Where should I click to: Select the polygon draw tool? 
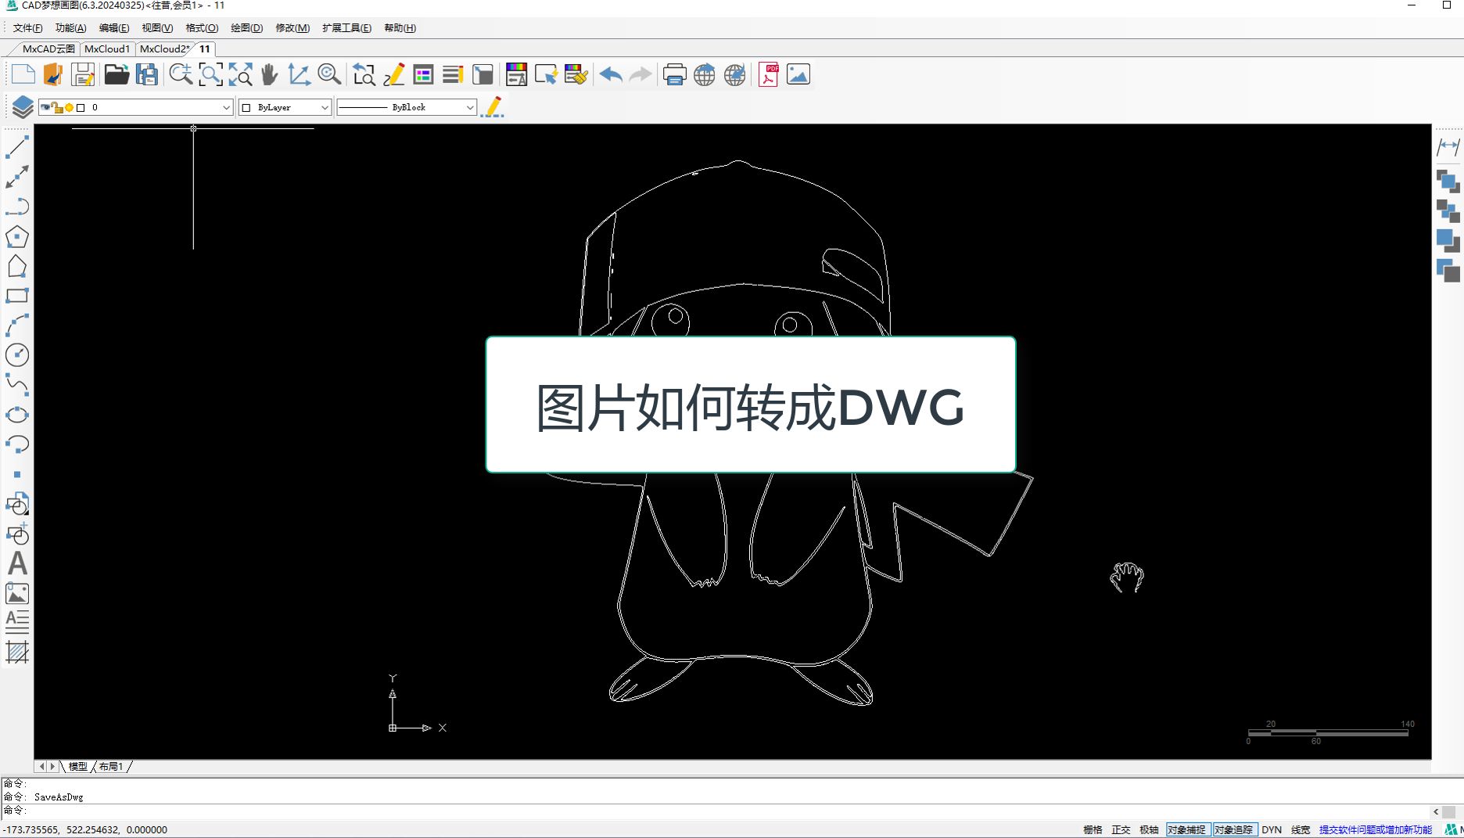[x=17, y=237]
